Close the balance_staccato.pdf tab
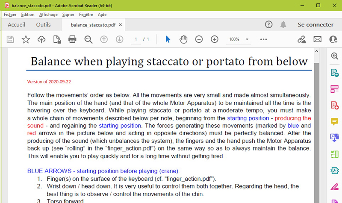Image resolution: width=342 pixels, height=203 pixels. point(121,25)
